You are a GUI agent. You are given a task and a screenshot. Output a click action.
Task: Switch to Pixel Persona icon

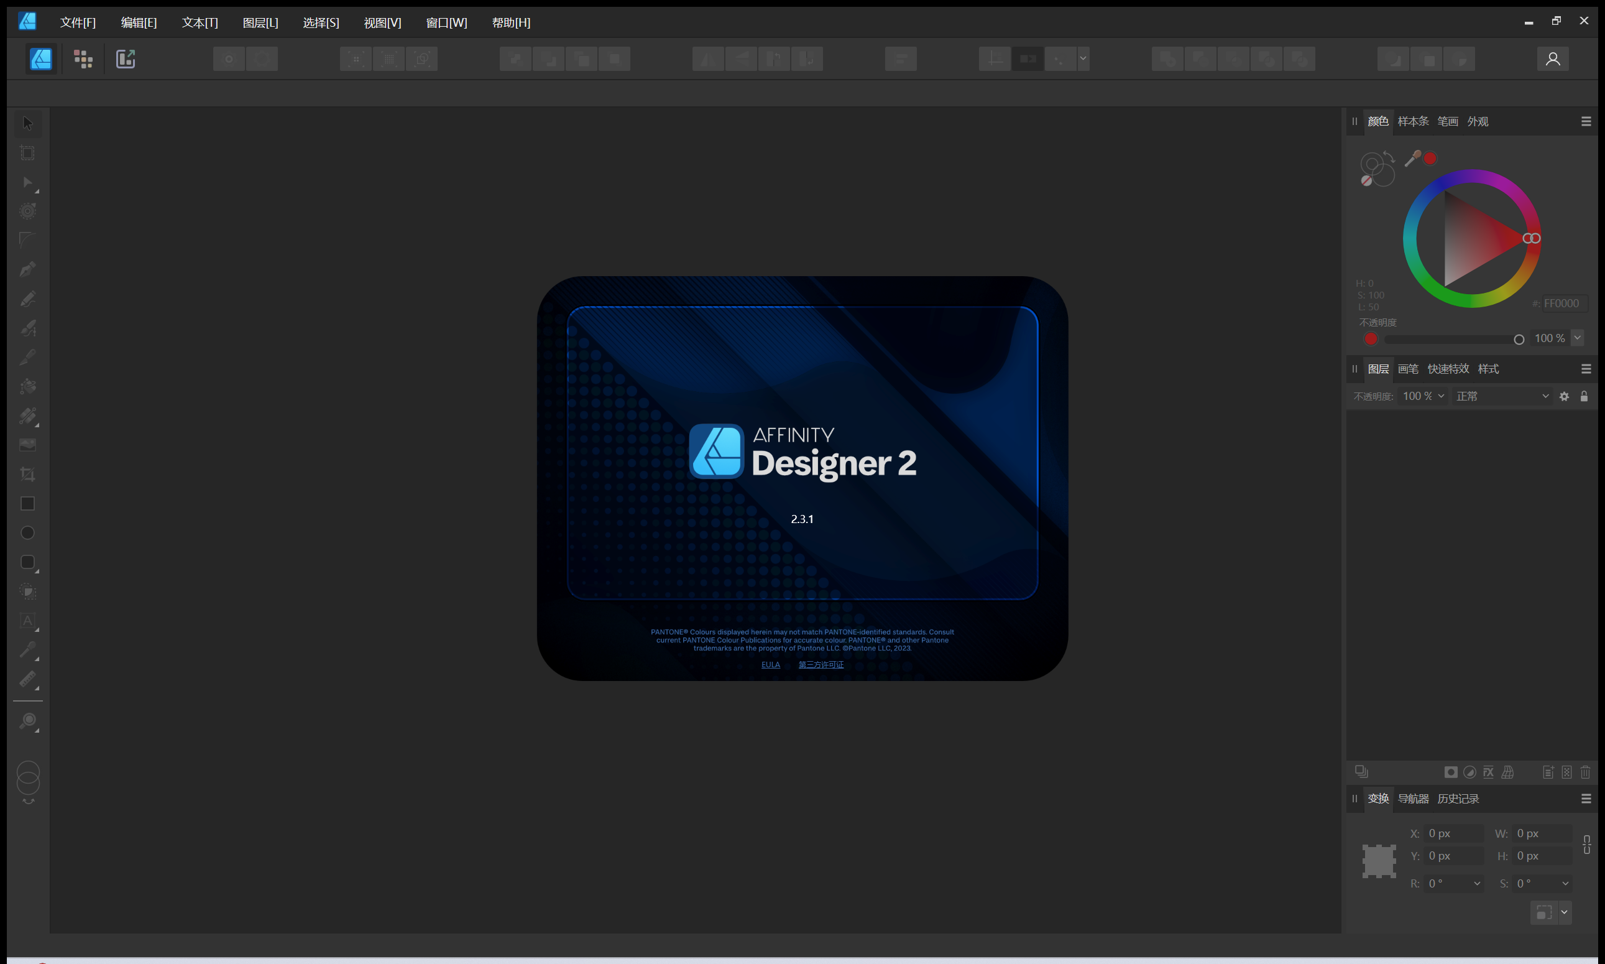[x=83, y=59]
